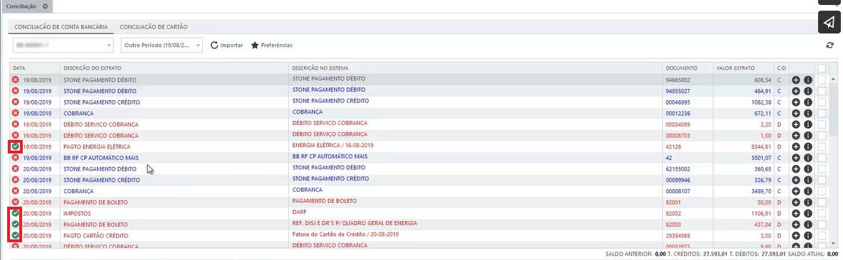Switch to Conciliação de Cartão tab
Screen dimensions: 843x260
(x=154, y=27)
